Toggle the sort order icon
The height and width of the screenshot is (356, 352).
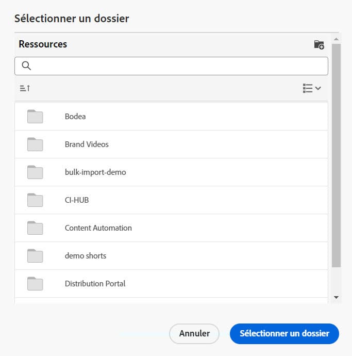[x=25, y=88]
